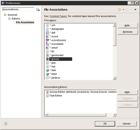Click the associated editors scroll left arrow

coord(46,115)
